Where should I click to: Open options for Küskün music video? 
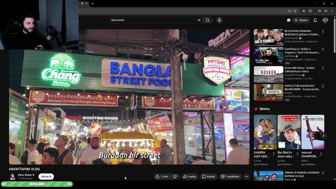[x=323, y=68]
